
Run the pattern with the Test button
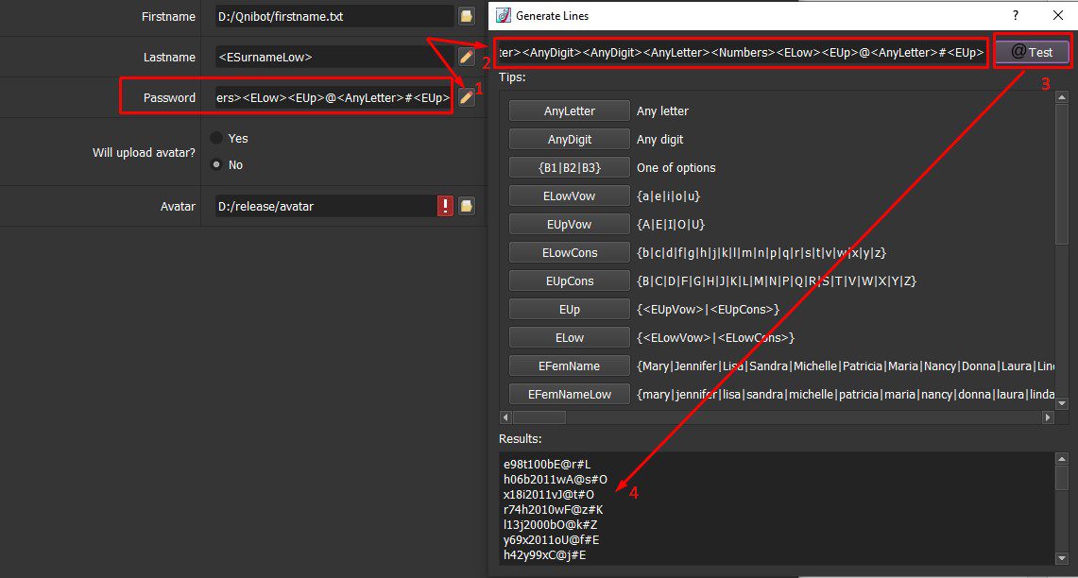1032,52
